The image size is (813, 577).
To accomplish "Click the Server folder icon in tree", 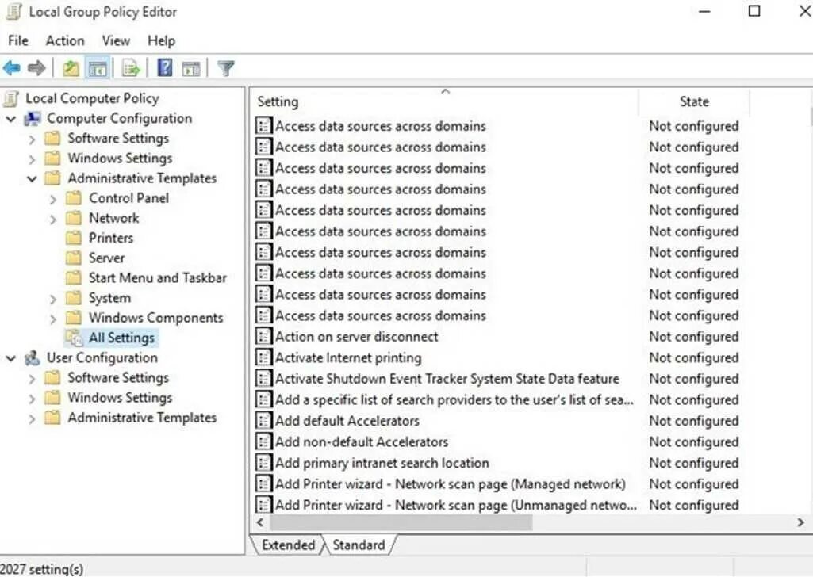I will 74,258.
